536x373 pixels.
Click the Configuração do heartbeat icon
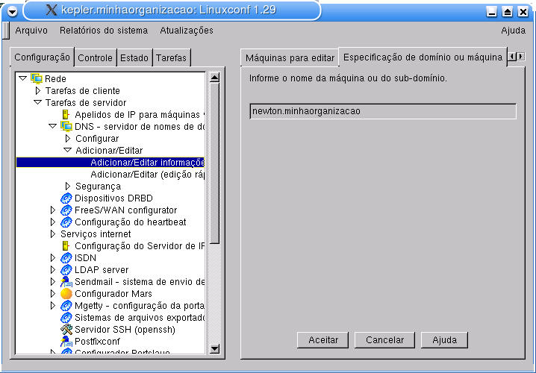(66, 222)
